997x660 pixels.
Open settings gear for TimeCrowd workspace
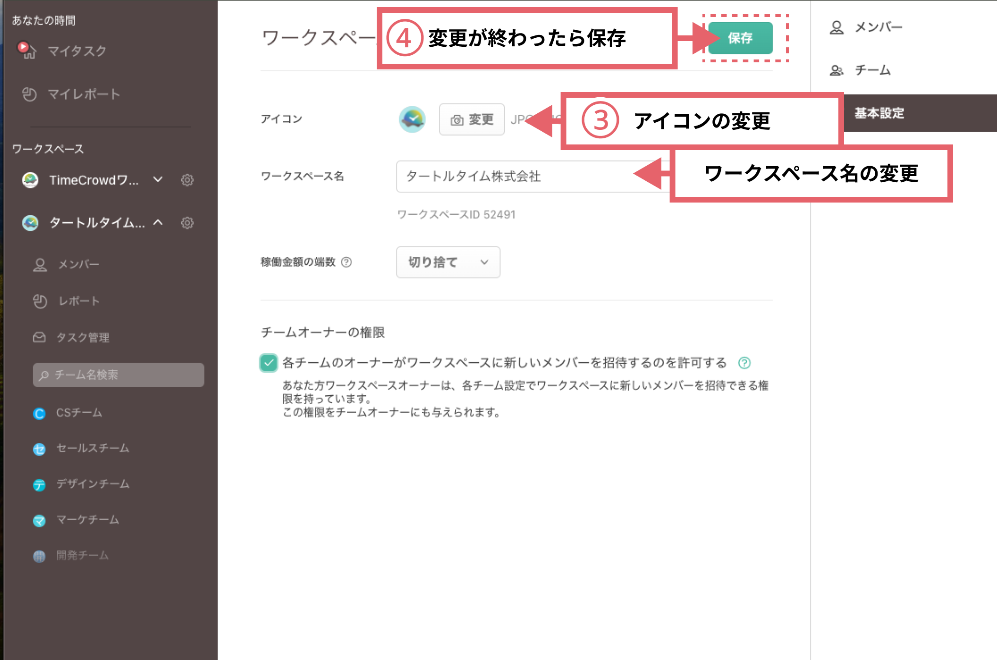tap(187, 180)
